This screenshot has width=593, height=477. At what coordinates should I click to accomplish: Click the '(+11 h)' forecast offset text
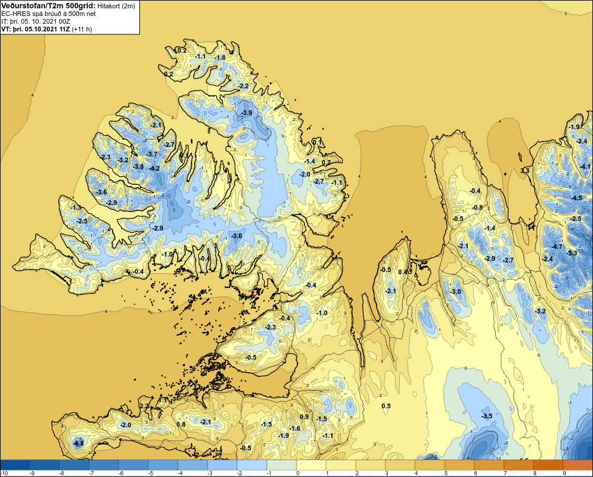click(82, 29)
